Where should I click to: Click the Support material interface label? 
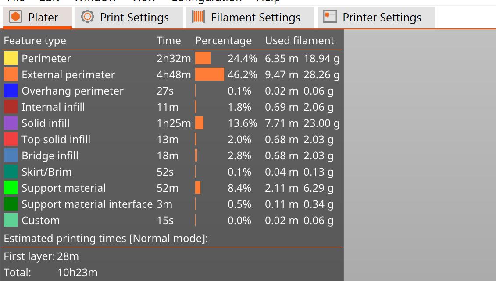tap(87, 204)
